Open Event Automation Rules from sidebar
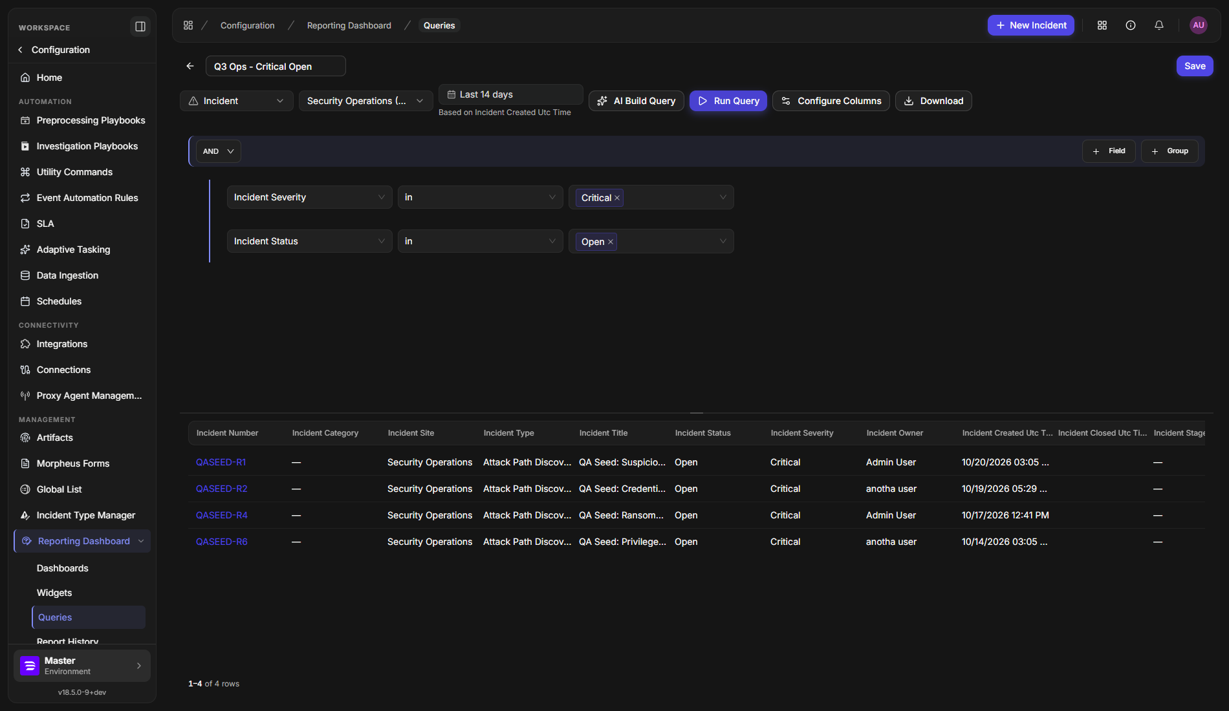The height and width of the screenshot is (711, 1229). click(82, 198)
